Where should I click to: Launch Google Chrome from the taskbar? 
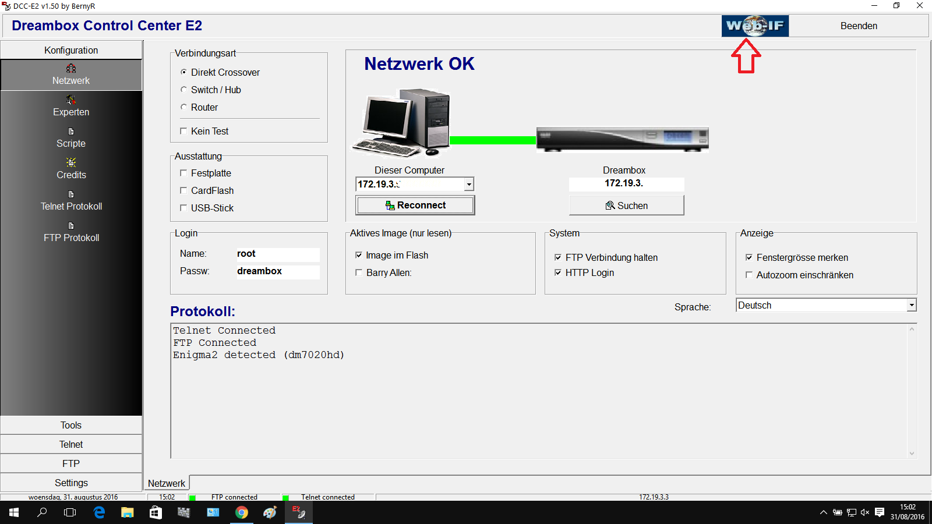tap(241, 512)
